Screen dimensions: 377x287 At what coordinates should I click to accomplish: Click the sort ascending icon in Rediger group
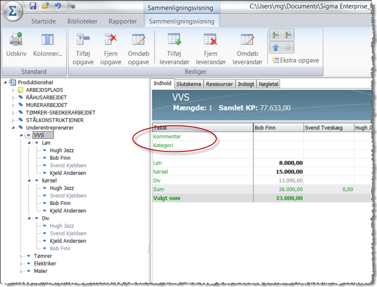coord(276,35)
